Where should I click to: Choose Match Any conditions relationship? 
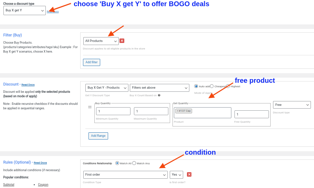tap(134, 163)
